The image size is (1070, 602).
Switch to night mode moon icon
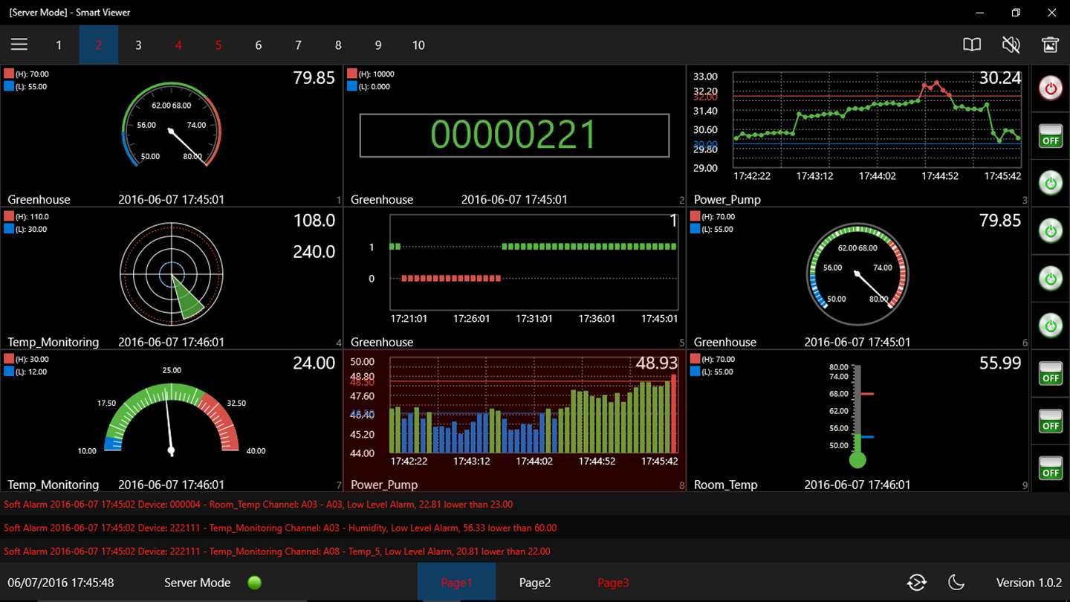956,583
